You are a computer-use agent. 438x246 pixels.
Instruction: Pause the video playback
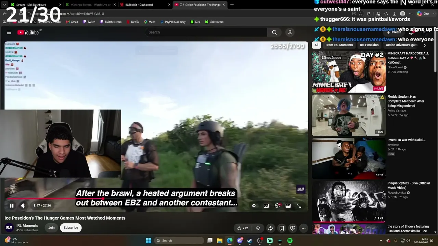tap(12, 206)
